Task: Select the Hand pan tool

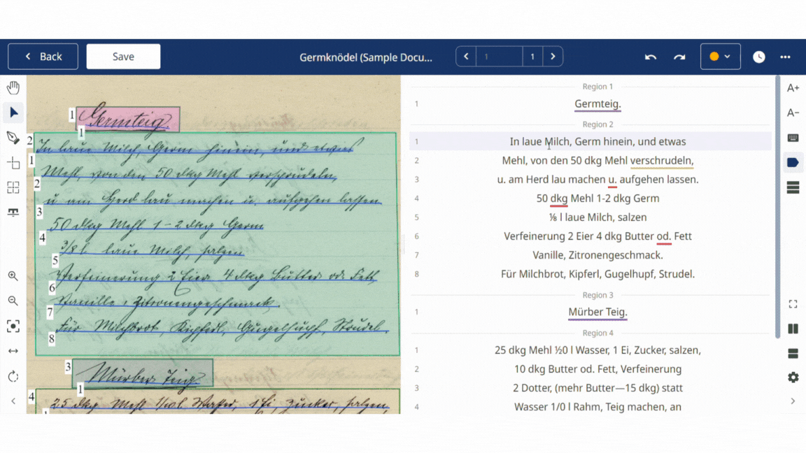Action: [x=13, y=87]
